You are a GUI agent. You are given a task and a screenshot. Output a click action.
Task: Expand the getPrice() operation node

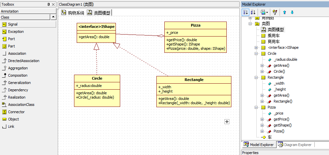coord(262,119)
